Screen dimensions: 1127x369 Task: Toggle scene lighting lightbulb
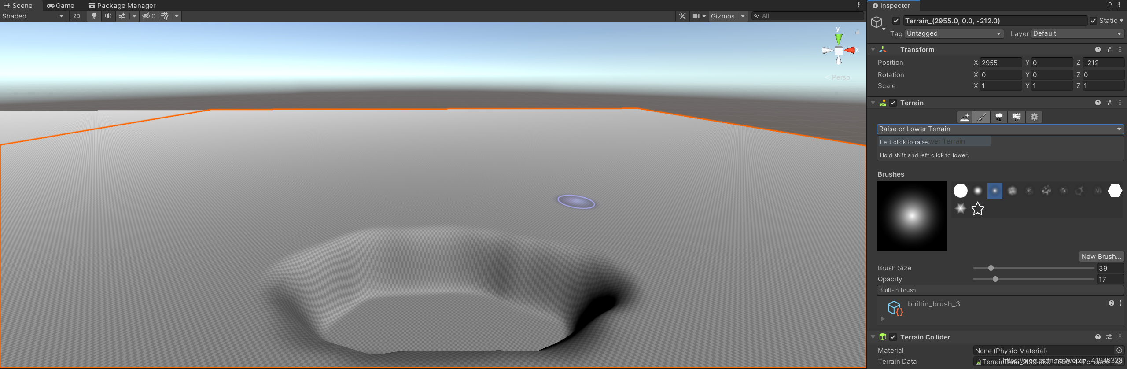94,16
